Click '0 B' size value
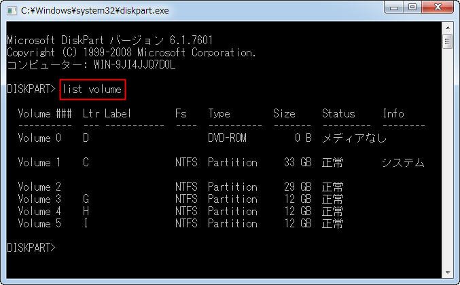The width and height of the screenshot is (460, 285). (x=303, y=138)
